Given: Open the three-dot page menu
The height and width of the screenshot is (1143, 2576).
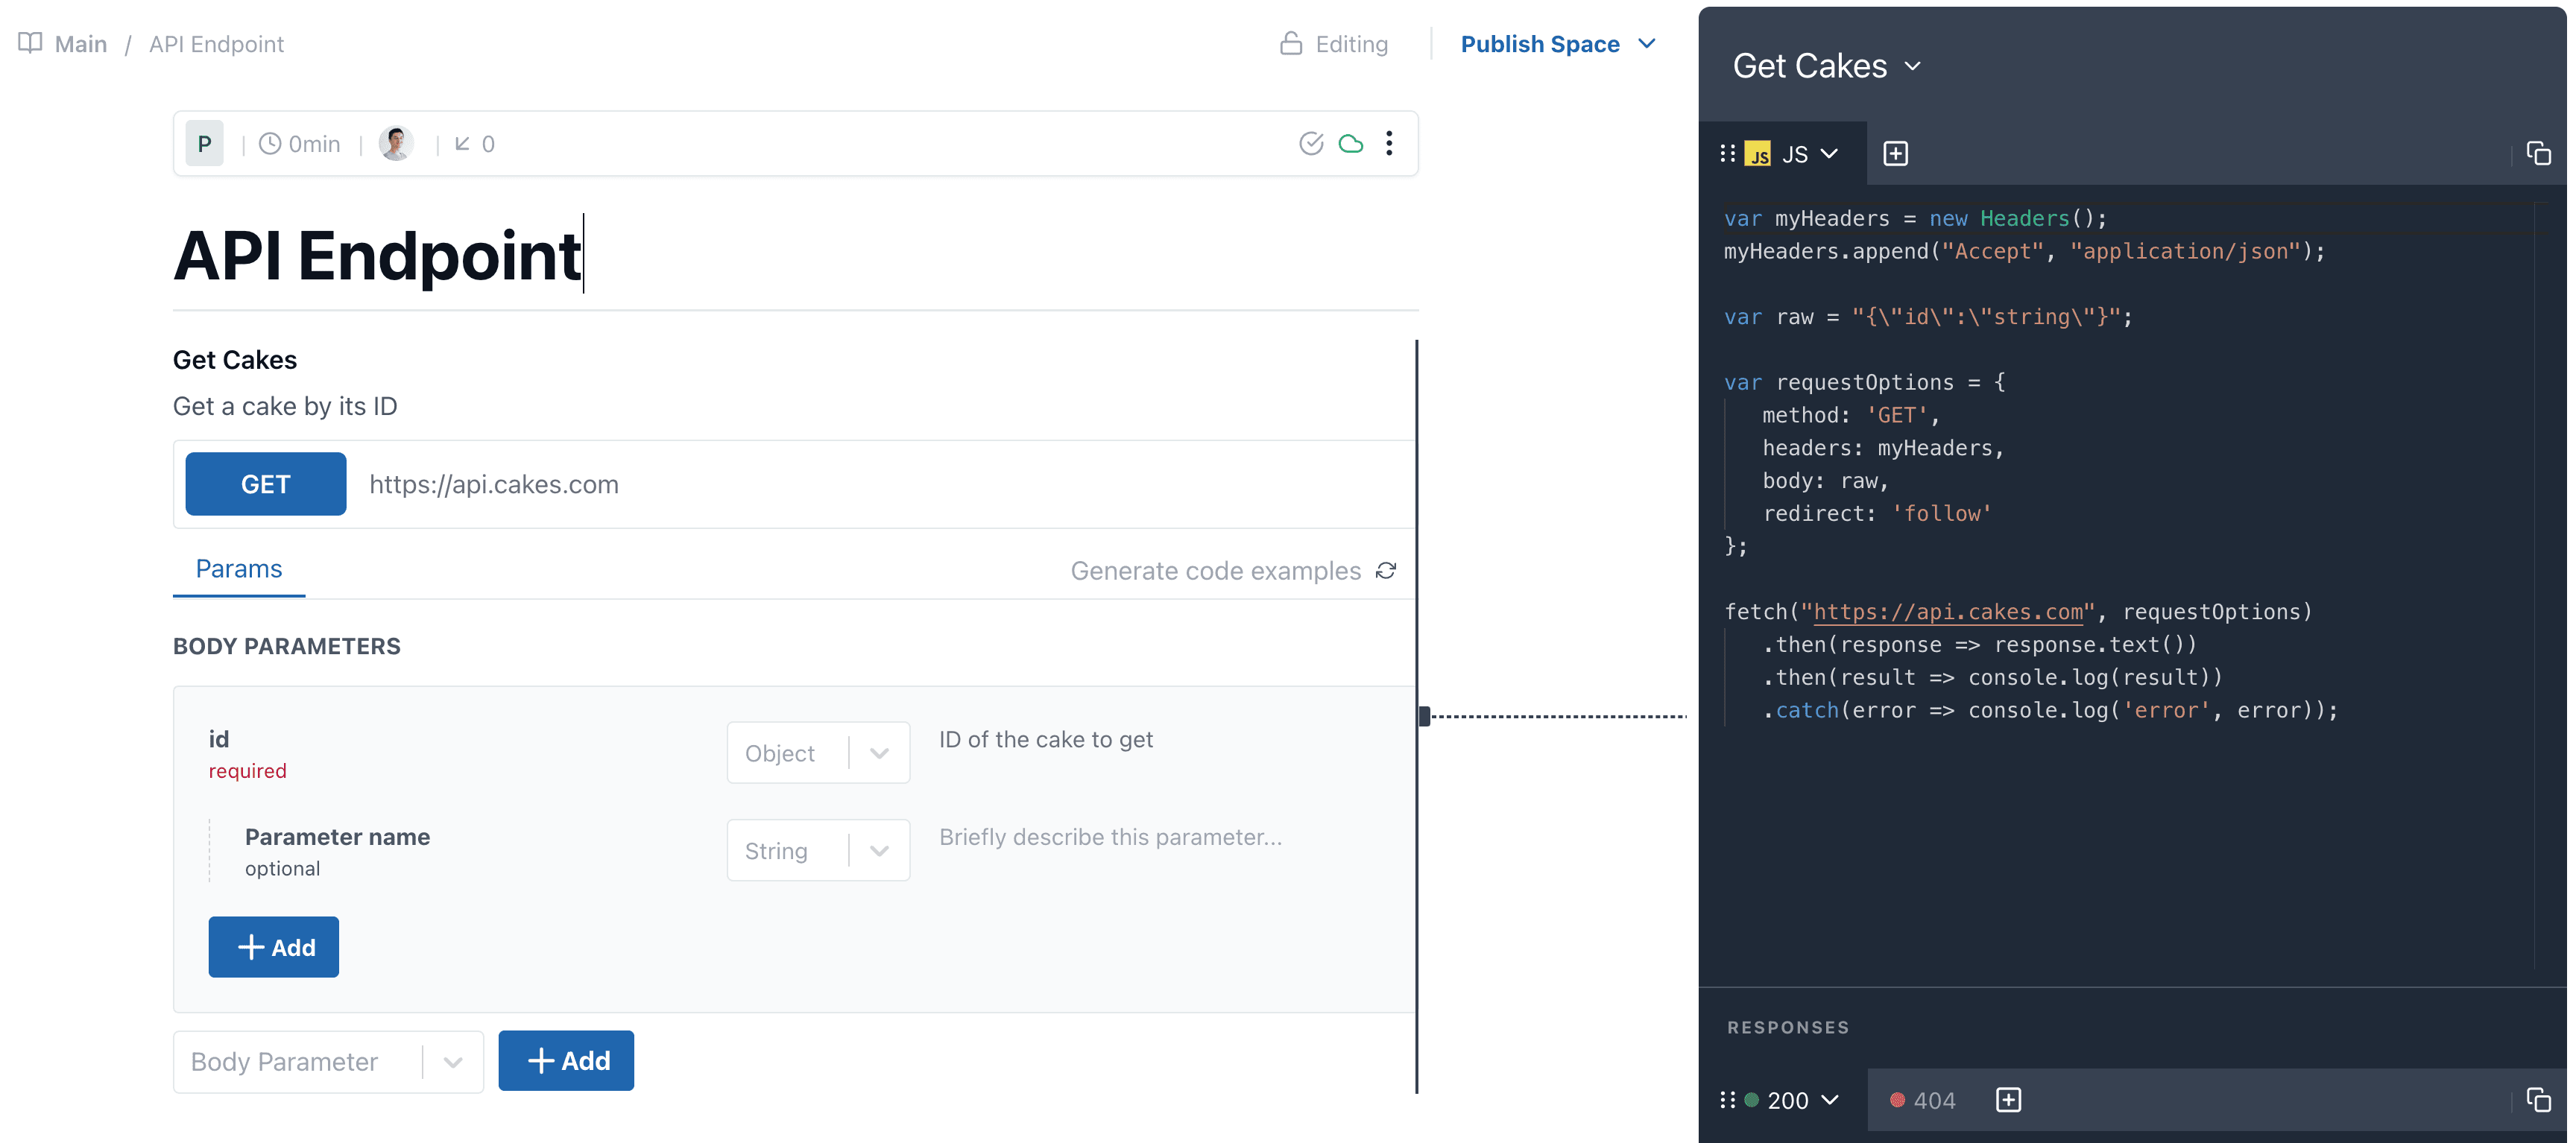Looking at the screenshot, I should tap(1389, 143).
